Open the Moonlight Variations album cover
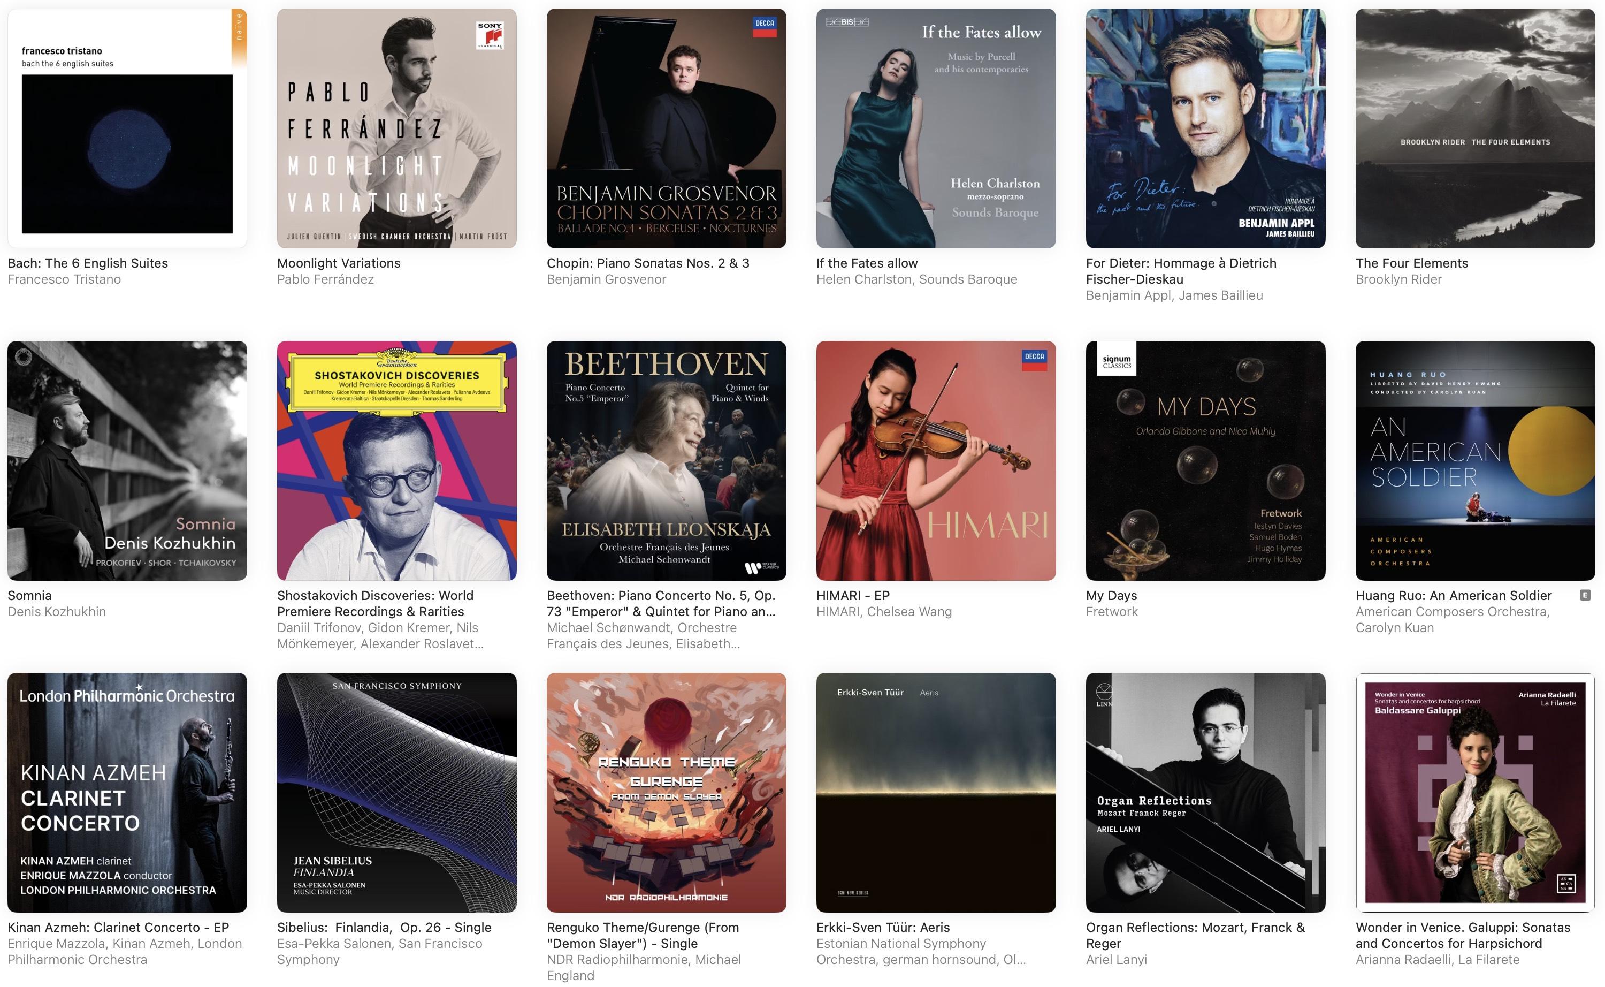Viewport: 1605px width, 987px height. click(396, 128)
